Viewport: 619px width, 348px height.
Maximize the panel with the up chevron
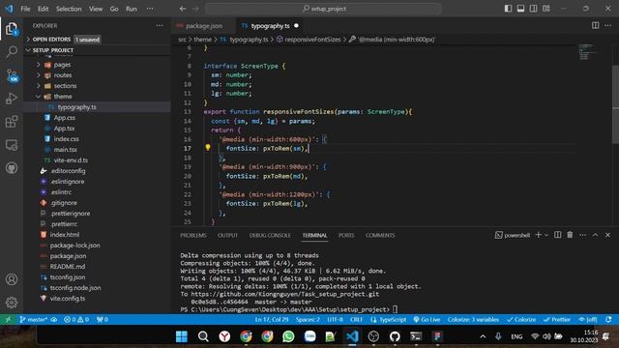click(x=595, y=235)
